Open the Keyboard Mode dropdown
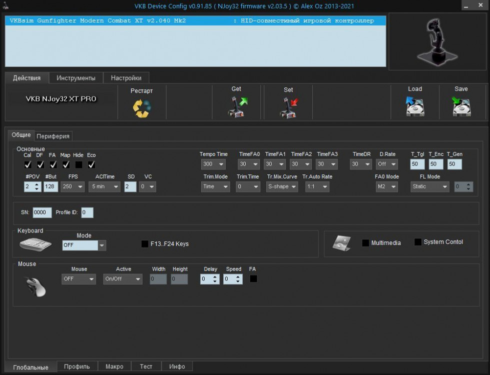 pos(84,245)
